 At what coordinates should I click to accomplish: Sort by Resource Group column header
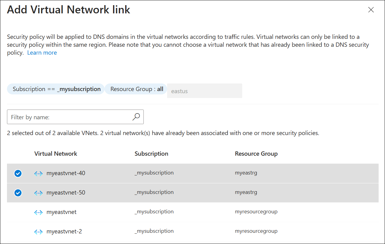(x=256, y=154)
